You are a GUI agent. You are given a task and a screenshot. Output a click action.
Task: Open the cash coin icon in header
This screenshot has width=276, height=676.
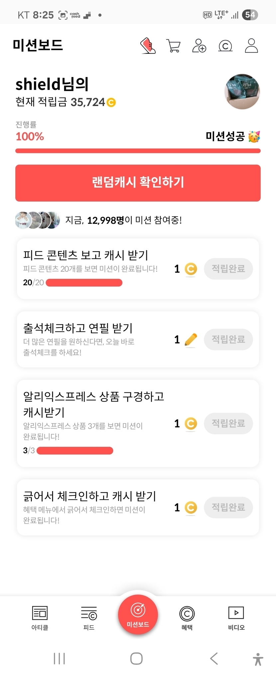point(225,46)
